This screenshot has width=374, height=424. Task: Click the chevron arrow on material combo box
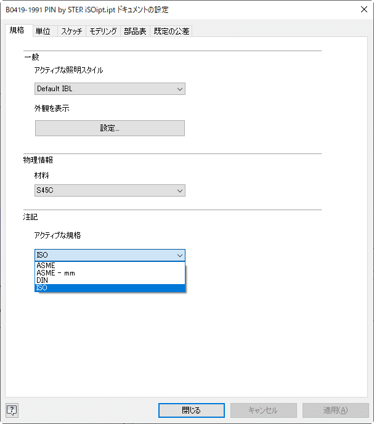(x=179, y=190)
